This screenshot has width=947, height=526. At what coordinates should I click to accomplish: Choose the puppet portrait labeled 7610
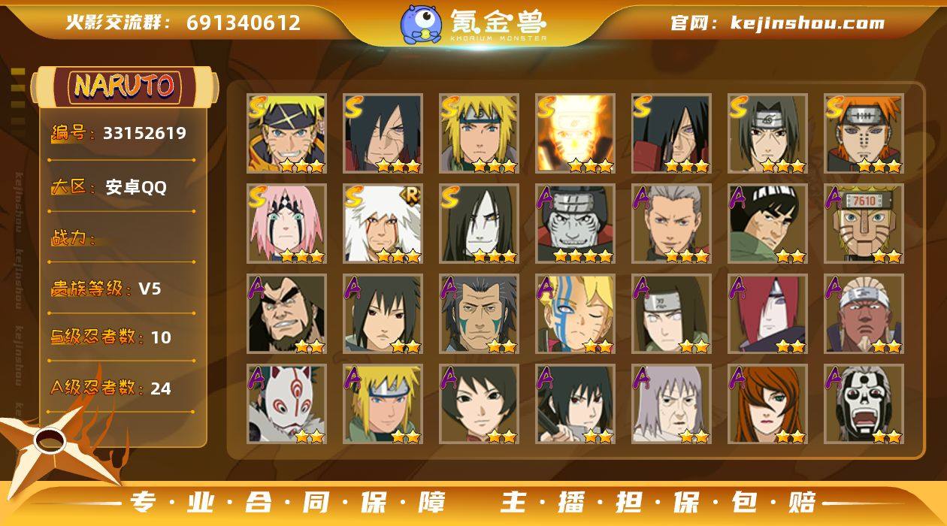[864, 224]
